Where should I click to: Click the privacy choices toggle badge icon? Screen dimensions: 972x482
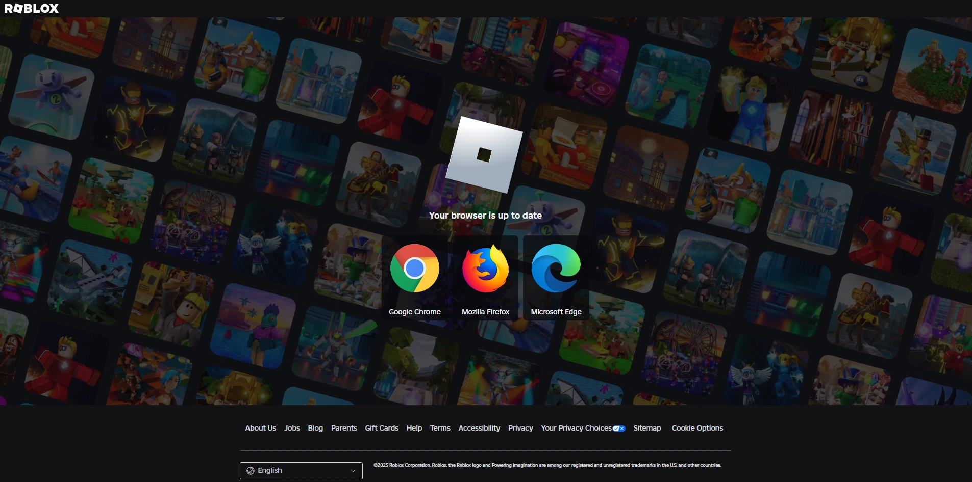click(x=619, y=429)
